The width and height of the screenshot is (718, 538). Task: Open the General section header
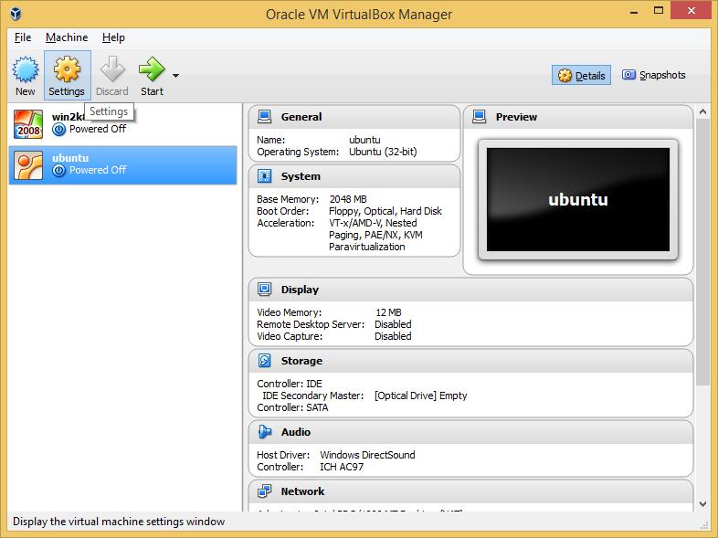(x=354, y=117)
